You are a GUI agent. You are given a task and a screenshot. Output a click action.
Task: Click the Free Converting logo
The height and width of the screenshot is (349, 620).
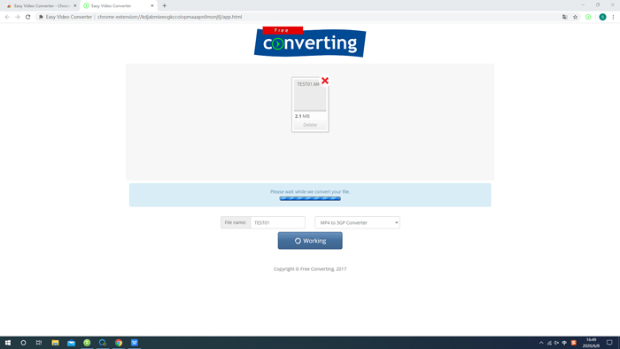[x=310, y=42]
